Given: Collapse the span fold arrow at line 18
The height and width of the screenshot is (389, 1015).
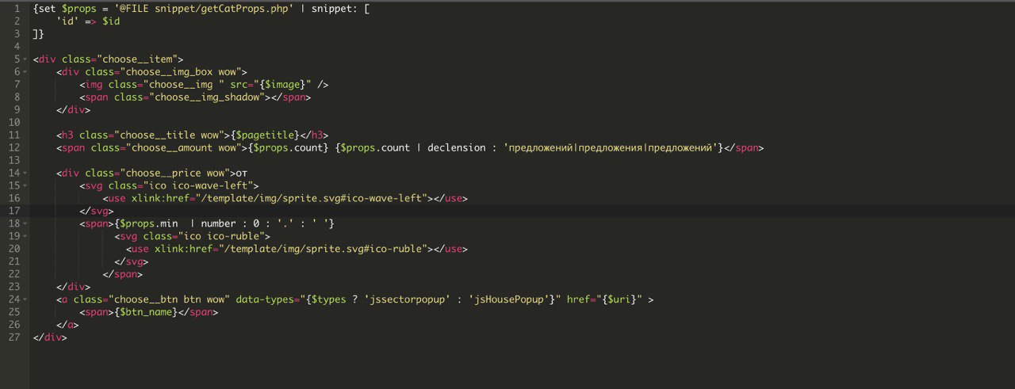Looking at the screenshot, I should 26,223.
